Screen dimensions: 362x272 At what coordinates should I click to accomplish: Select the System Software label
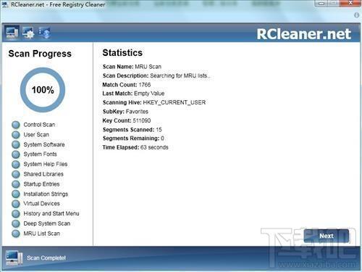(44, 144)
